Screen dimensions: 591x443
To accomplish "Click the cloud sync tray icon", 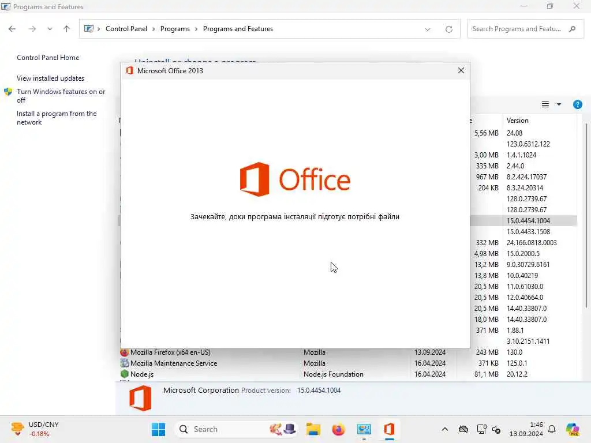I will (x=463, y=429).
